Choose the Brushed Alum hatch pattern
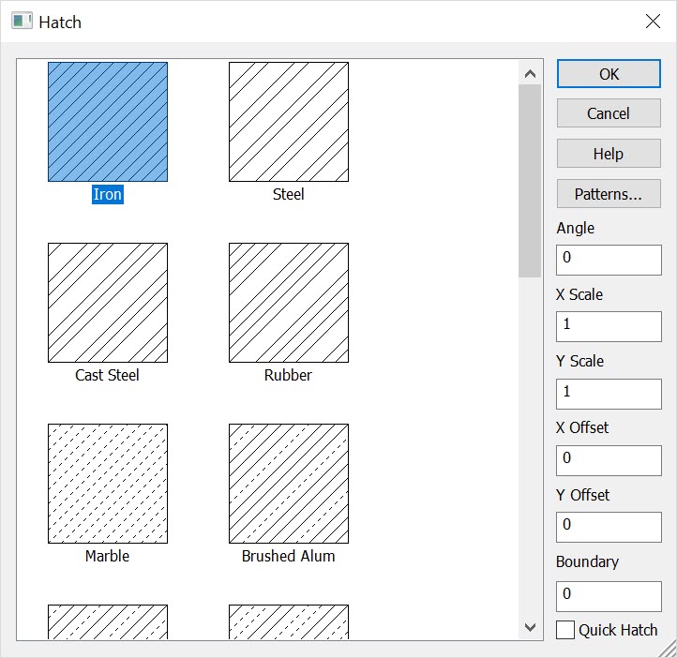The width and height of the screenshot is (677, 658). point(289,484)
